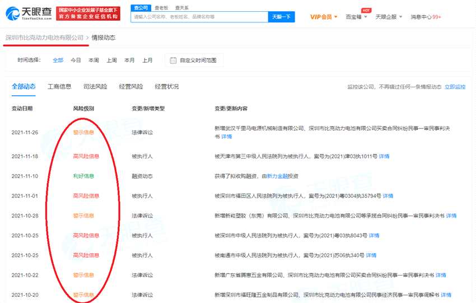This screenshot has width=476, height=303.
Task: Open 详情 for 2021-10-20 lawsuit row
Action: pyautogui.click(x=446, y=295)
